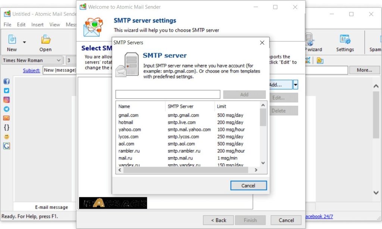Open the Instagram icon in the sidebar
The width and height of the screenshot is (382, 229).
[6, 100]
